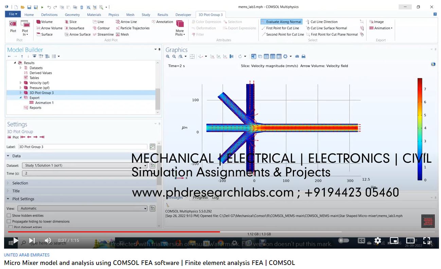Expand the Pressure (spf) tree node
This screenshot has width=441, height=269.
(x=20, y=88)
